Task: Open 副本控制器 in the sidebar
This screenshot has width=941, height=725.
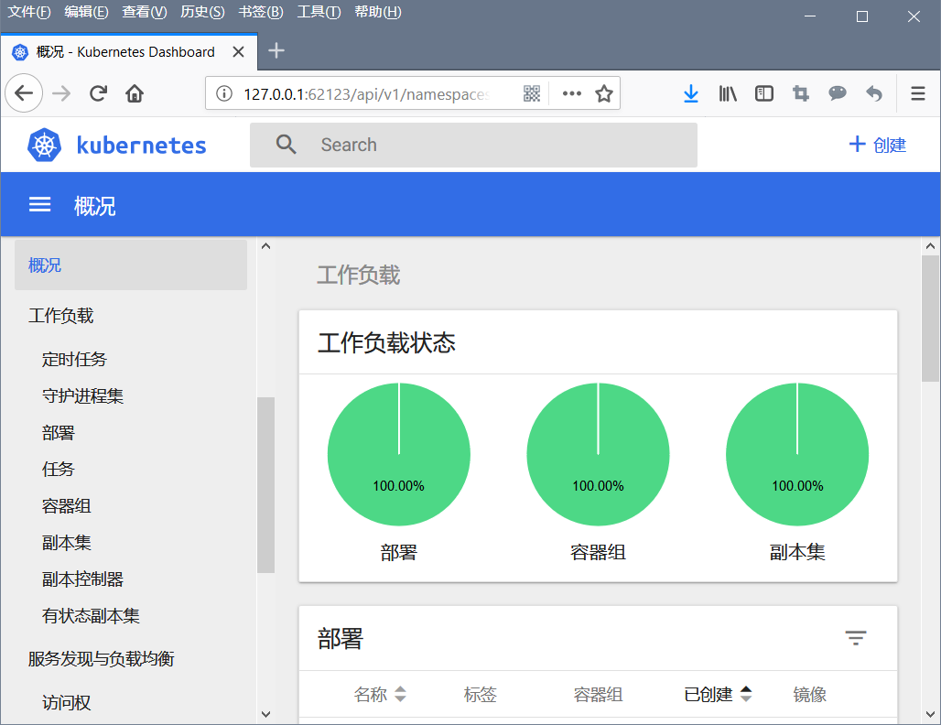Action: [x=82, y=579]
